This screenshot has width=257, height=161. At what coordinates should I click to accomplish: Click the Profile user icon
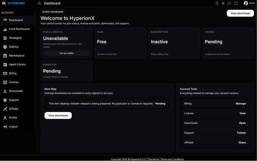pos(5,118)
